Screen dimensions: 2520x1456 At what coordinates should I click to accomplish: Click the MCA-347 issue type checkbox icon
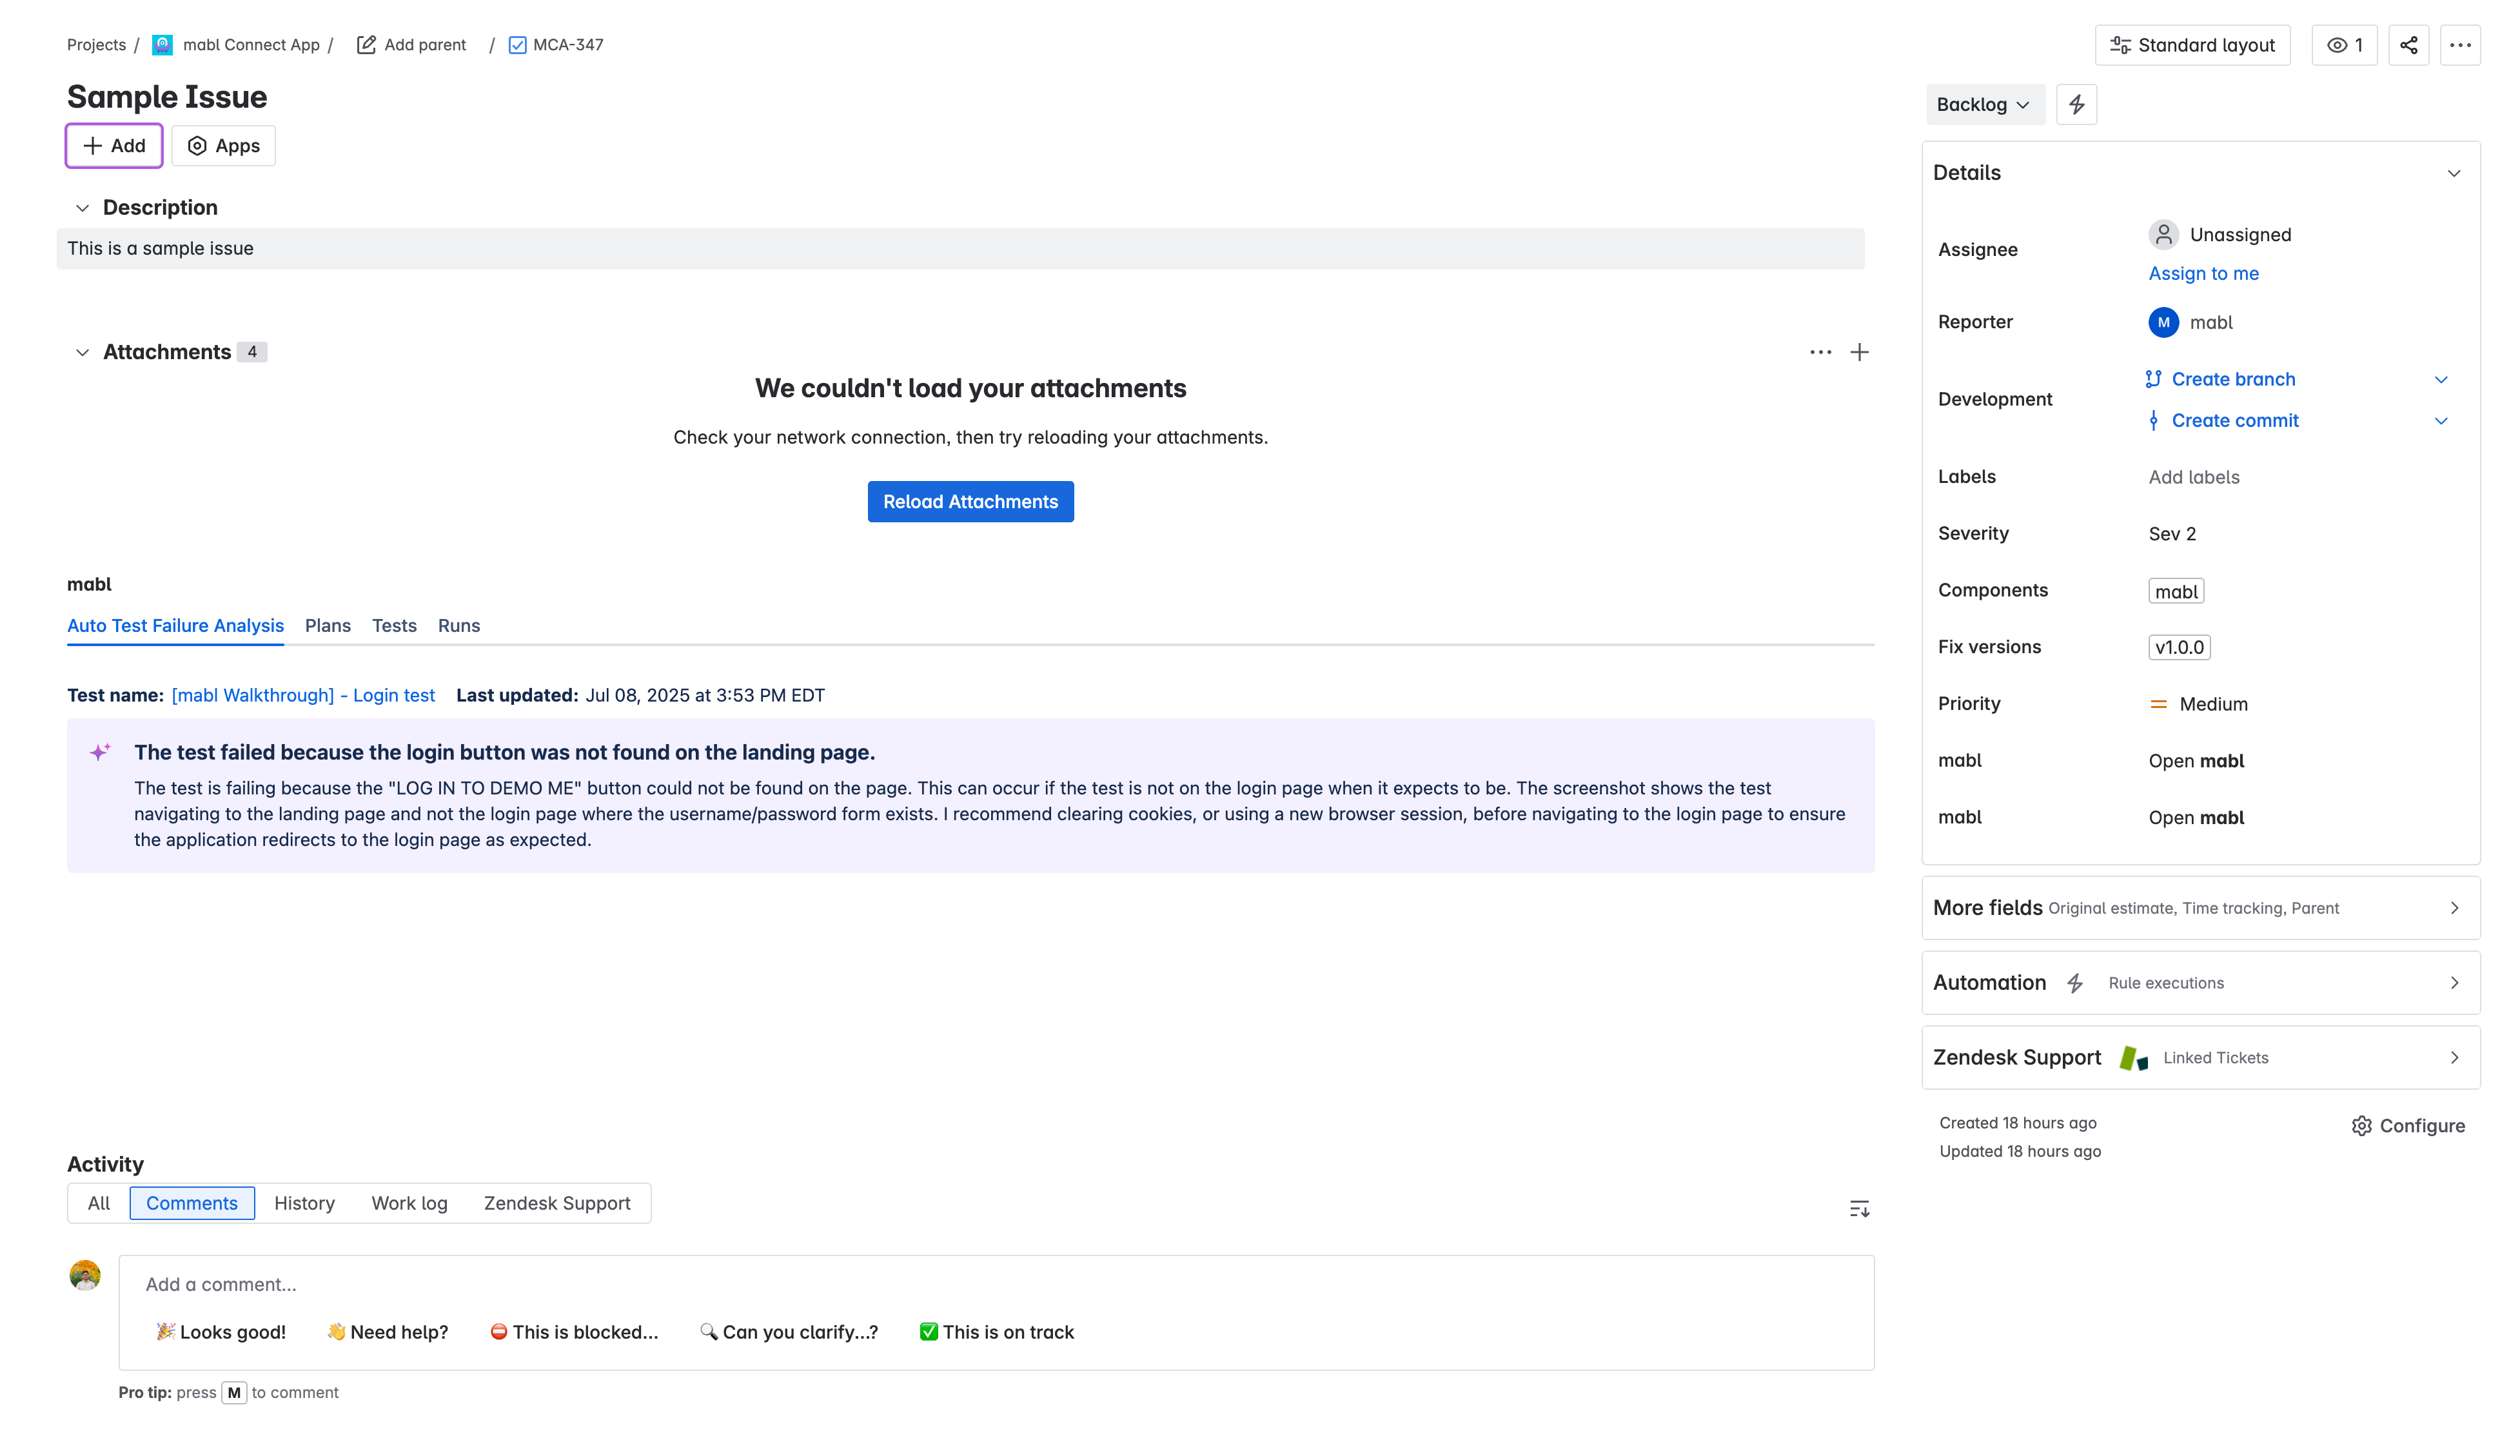click(x=517, y=45)
